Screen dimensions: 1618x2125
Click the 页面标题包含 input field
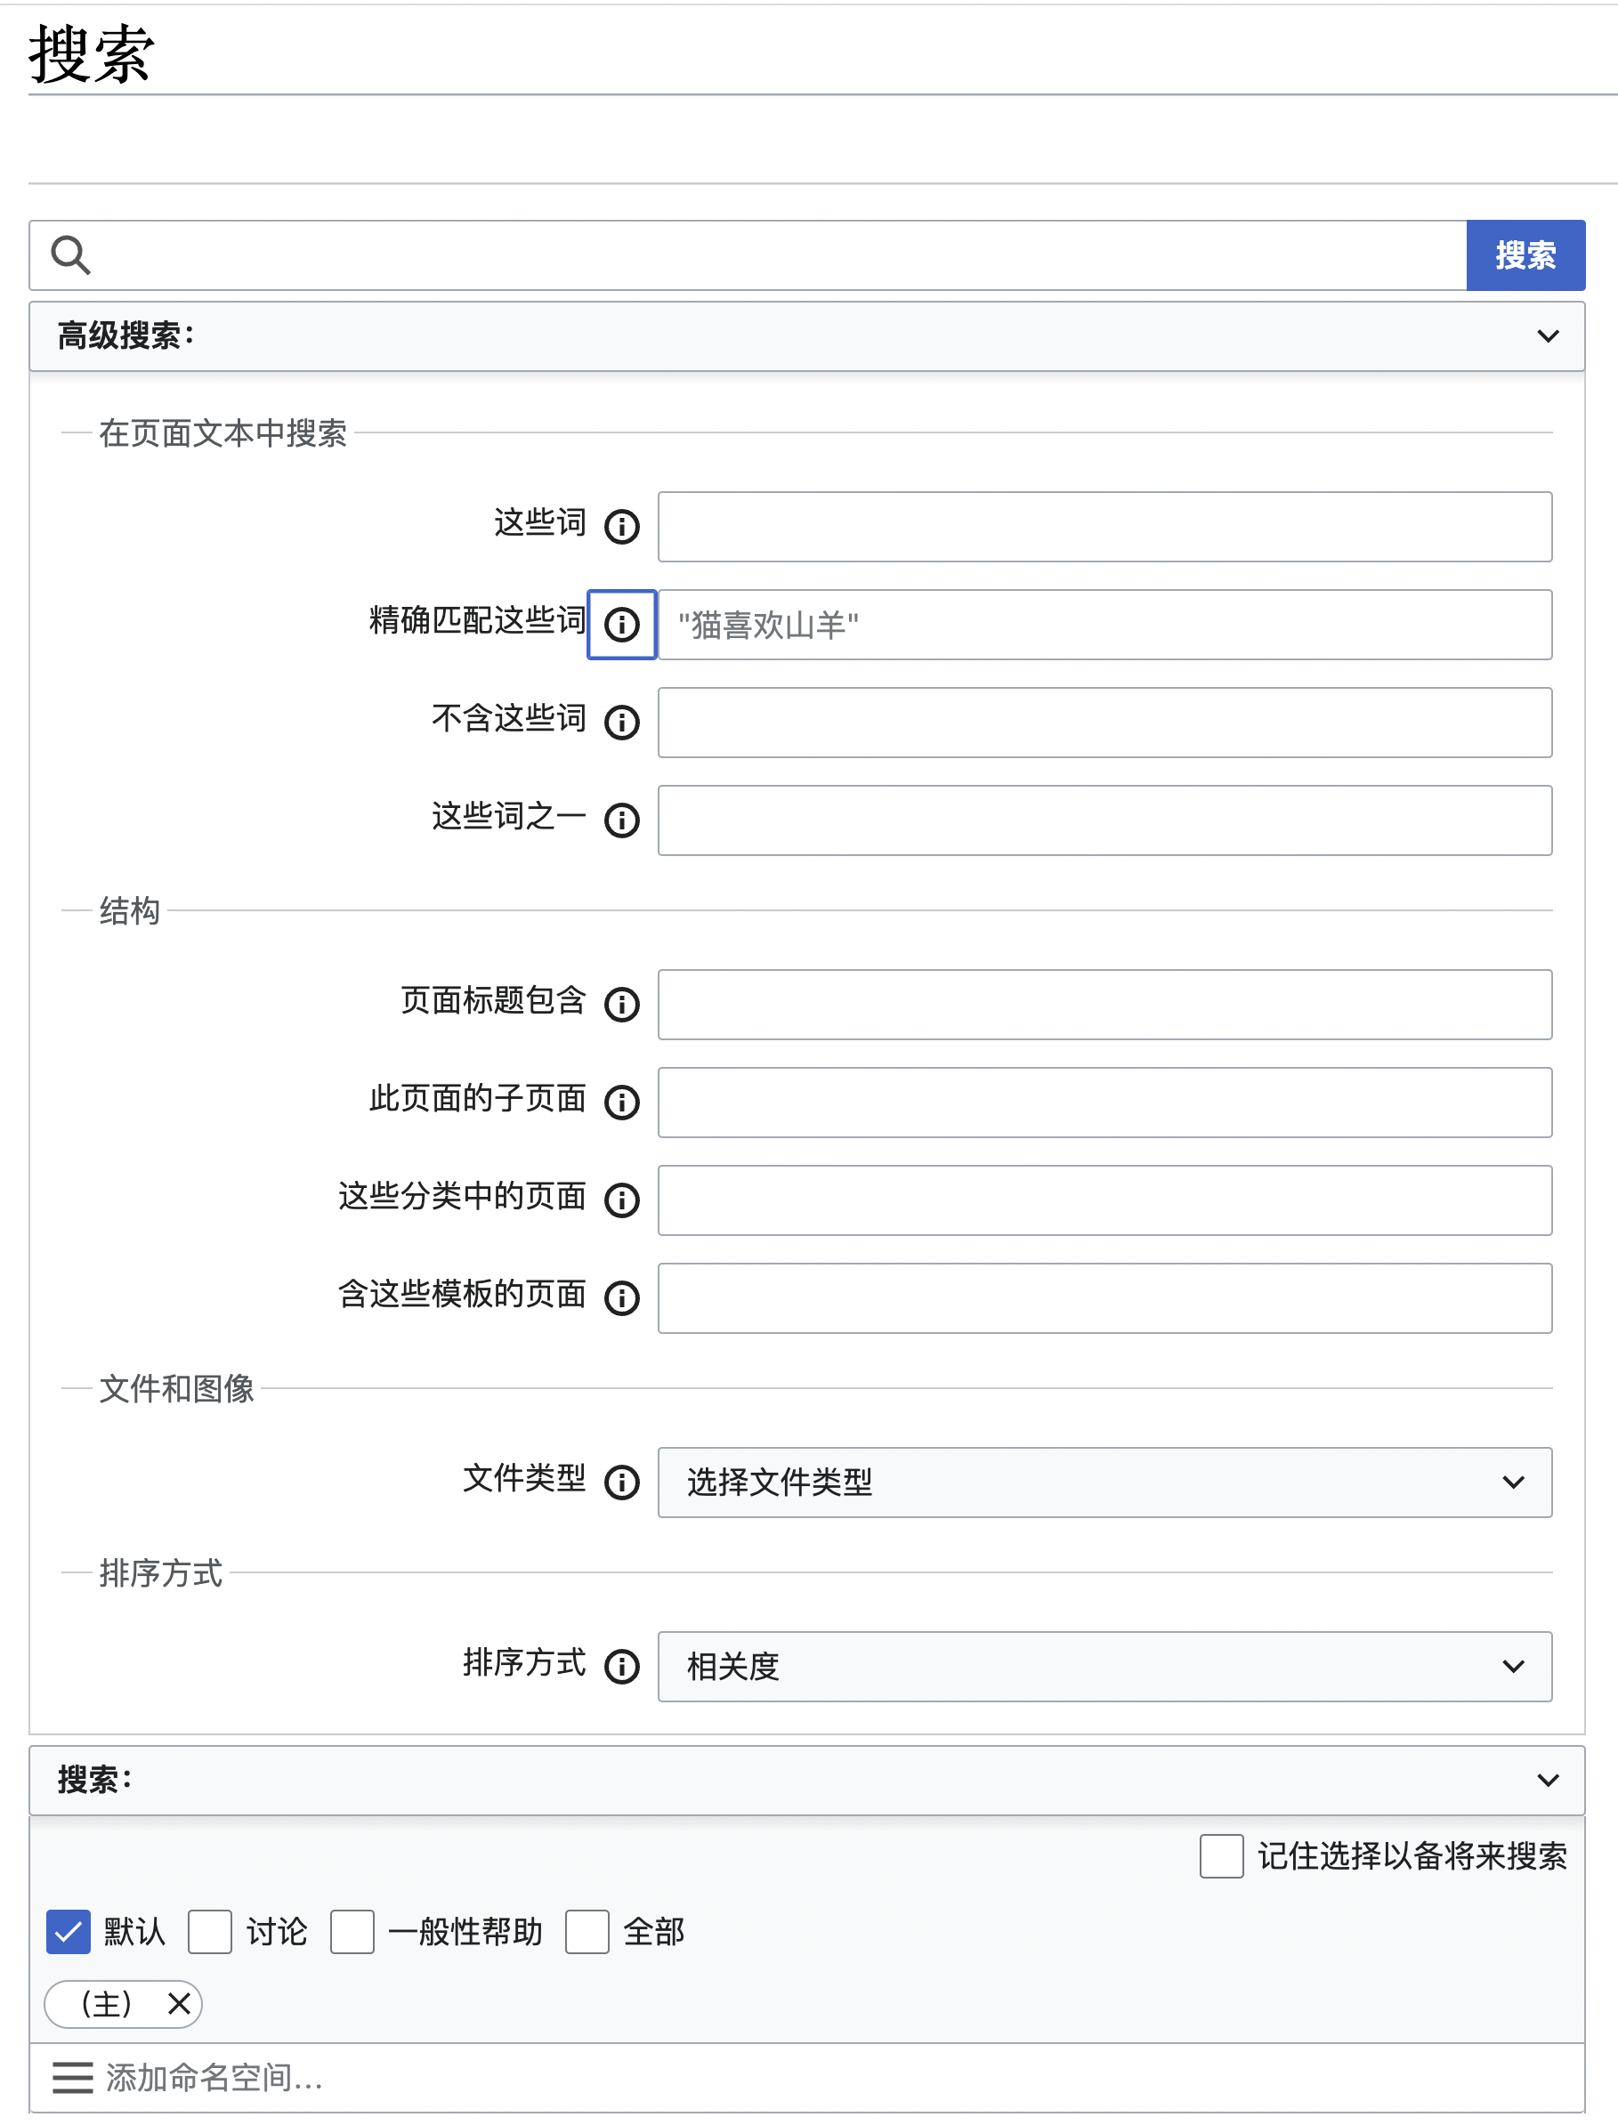[x=1104, y=1005]
